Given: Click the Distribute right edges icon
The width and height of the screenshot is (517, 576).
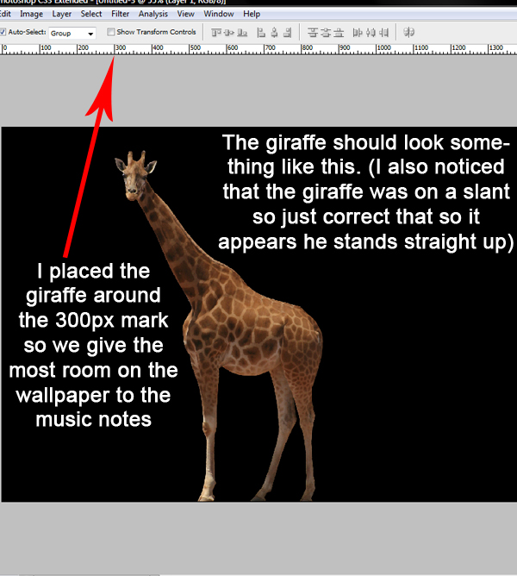Looking at the screenshot, I should [x=383, y=33].
